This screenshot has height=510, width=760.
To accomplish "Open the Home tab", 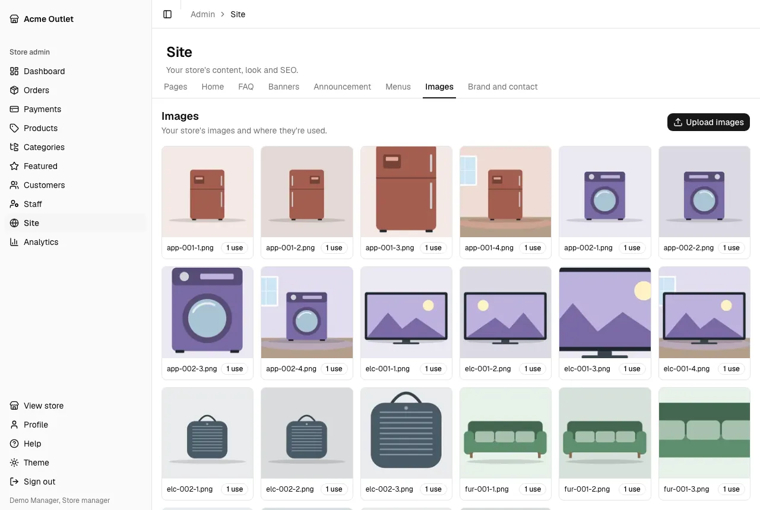I will [213, 87].
